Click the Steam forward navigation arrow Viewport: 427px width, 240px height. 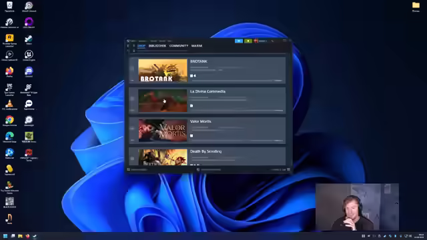(133, 46)
